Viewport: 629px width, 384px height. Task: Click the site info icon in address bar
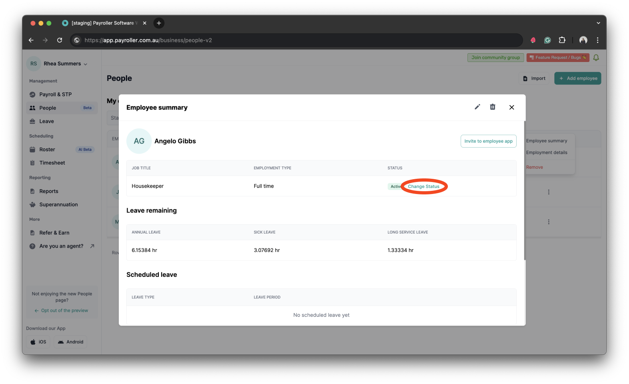click(77, 40)
